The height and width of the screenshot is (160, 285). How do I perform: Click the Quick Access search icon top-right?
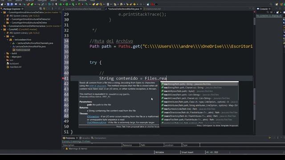[271, 4]
